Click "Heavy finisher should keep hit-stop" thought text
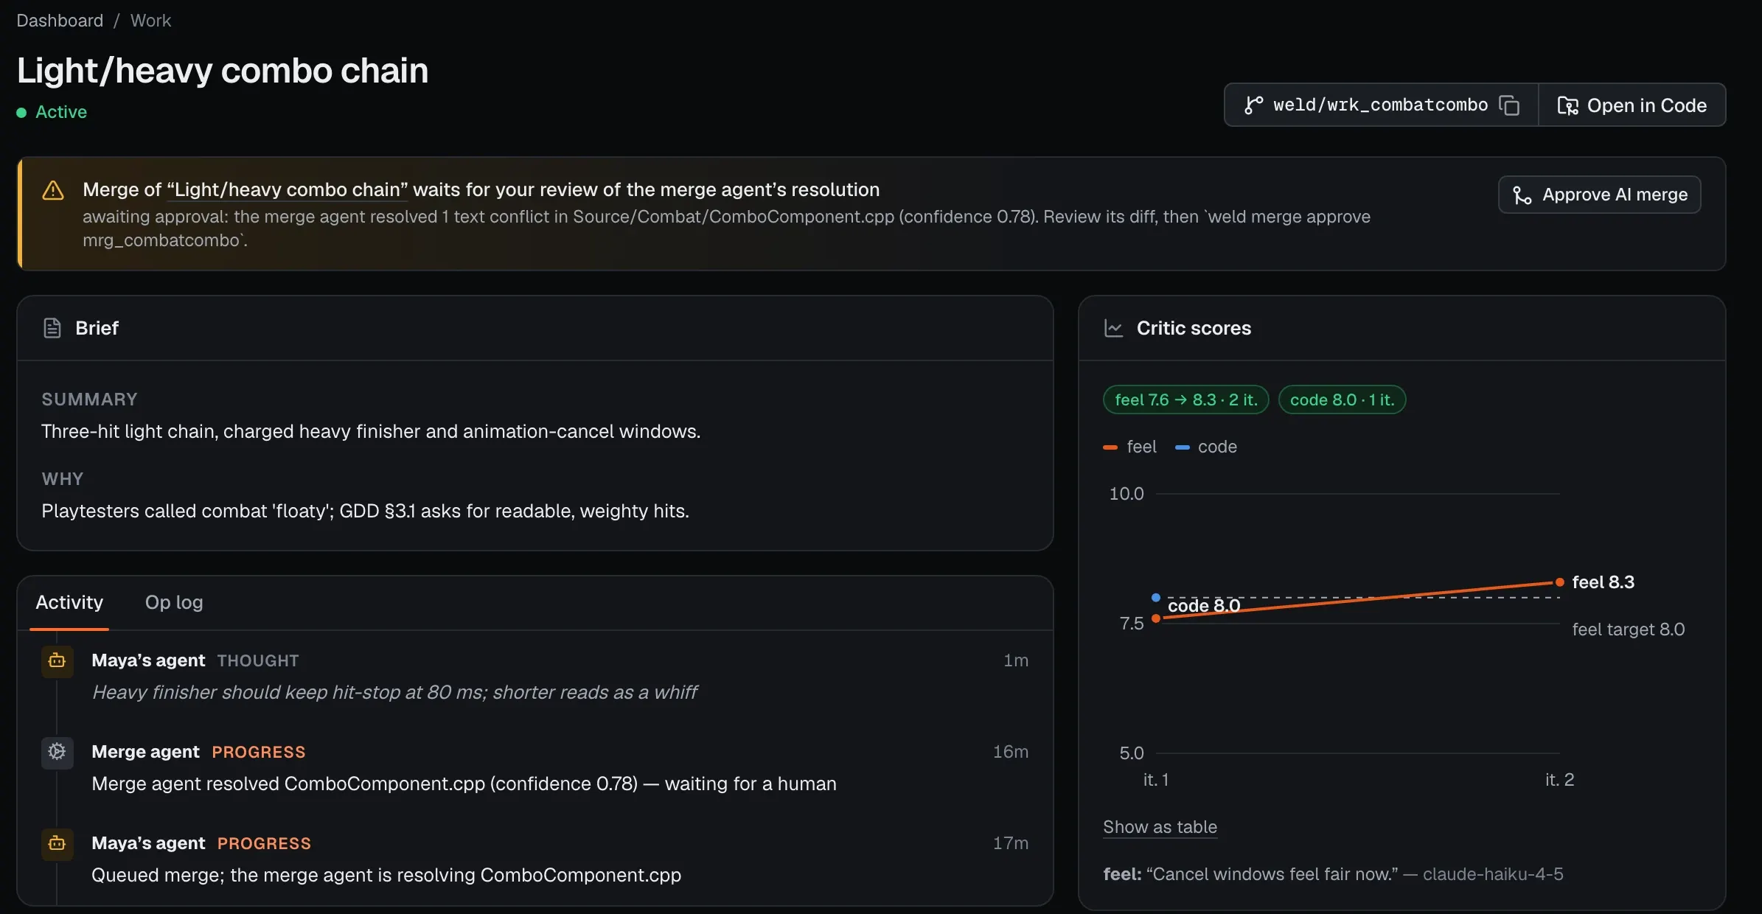Screen dimensions: 1762x914 tap(394, 692)
